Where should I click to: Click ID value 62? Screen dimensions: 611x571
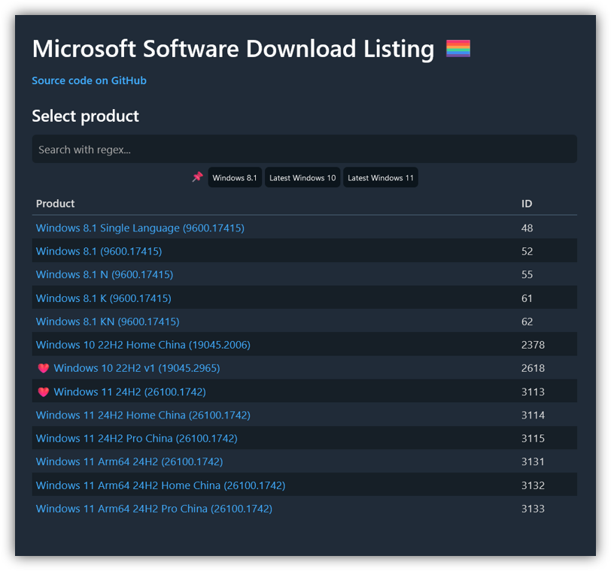tap(527, 322)
